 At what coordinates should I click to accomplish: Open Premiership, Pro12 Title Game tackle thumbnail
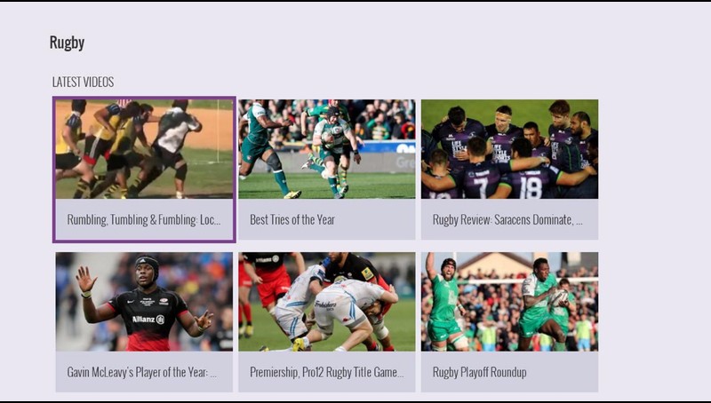327,302
